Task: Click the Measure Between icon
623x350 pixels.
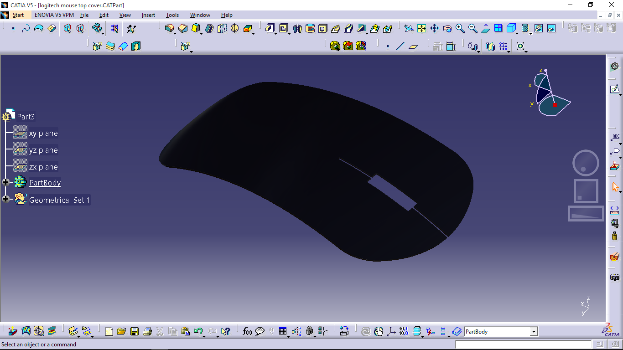Action: 615,210
